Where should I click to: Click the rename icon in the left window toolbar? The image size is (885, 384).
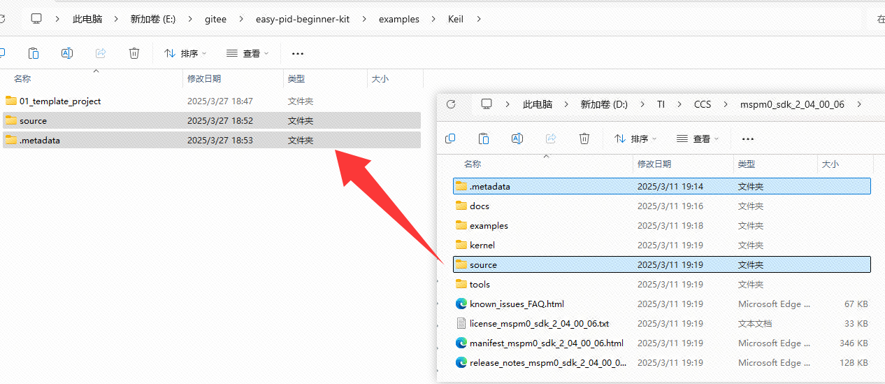coord(67,53)
